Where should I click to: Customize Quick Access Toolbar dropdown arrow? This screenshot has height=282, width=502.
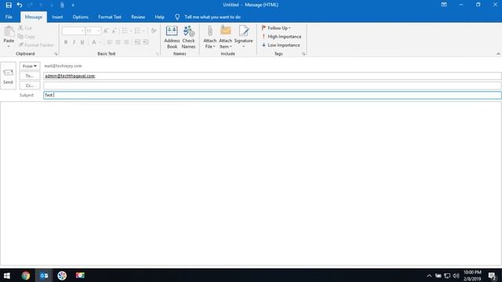(x=73, y=5)
